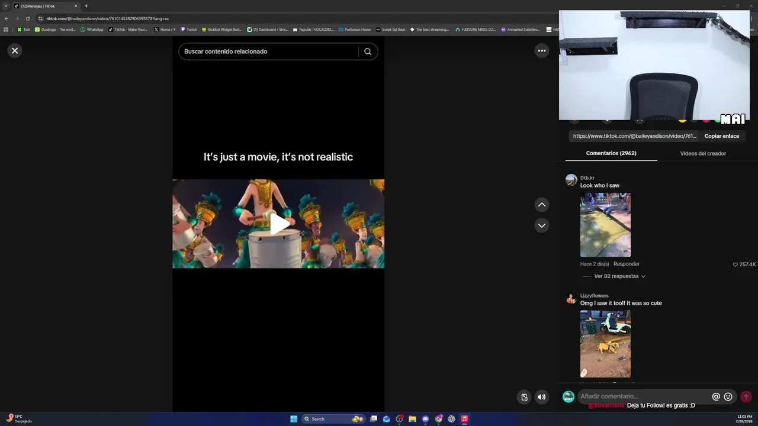This screenshot has width=758, height=426.
Task: Open The best streaming... bookmark
Action: (x=429, y=29)
